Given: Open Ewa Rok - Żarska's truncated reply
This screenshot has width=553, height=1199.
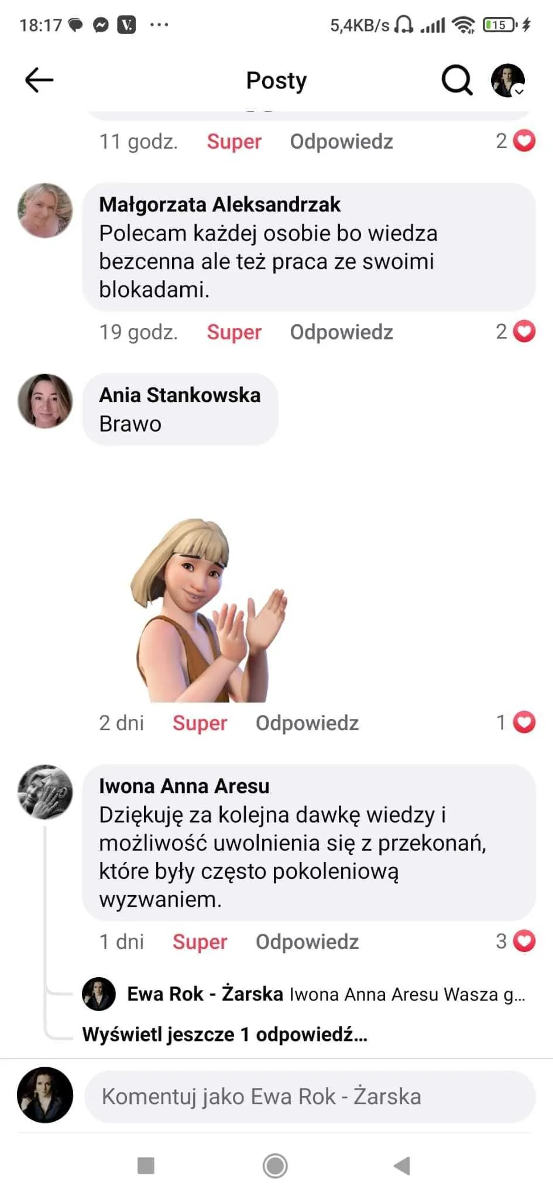Looking at the screenshot, I should (x=326, y=994).
